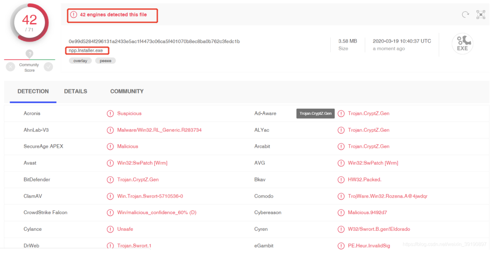Open the similar-files graph icon

[480, 15]
